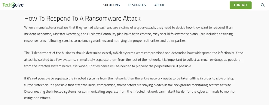Open the RESOURCES menu

[137, 5]
